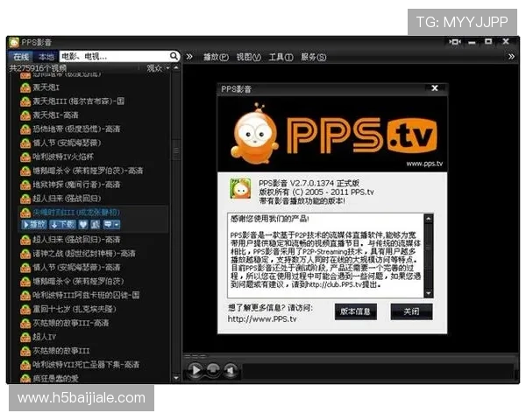Click the list scroll-down arrow at bottom
Viewport: 526px width, 420px height.
coord(176,378)
